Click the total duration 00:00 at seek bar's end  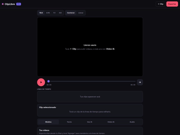[x=133, y=85]
